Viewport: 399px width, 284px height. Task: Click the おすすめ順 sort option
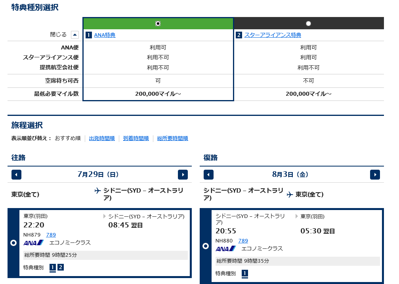pyautogui.click(x=68, y=138)
